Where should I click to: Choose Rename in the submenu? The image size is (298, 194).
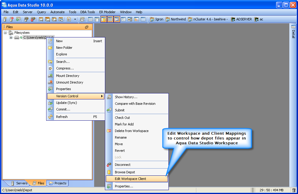point(137,138)
